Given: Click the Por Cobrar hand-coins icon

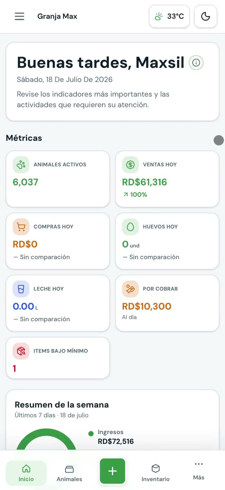Looking at the screenshot, I should (130, 289).
